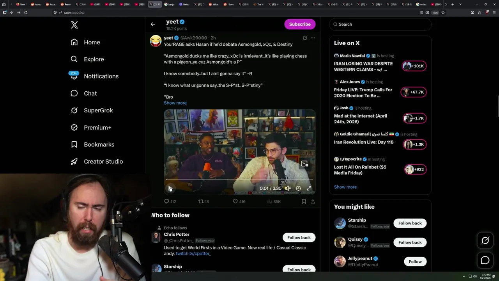Screen dimensions: 499x281
Task: Bookmark this page with the star icon
Action: 443,12
